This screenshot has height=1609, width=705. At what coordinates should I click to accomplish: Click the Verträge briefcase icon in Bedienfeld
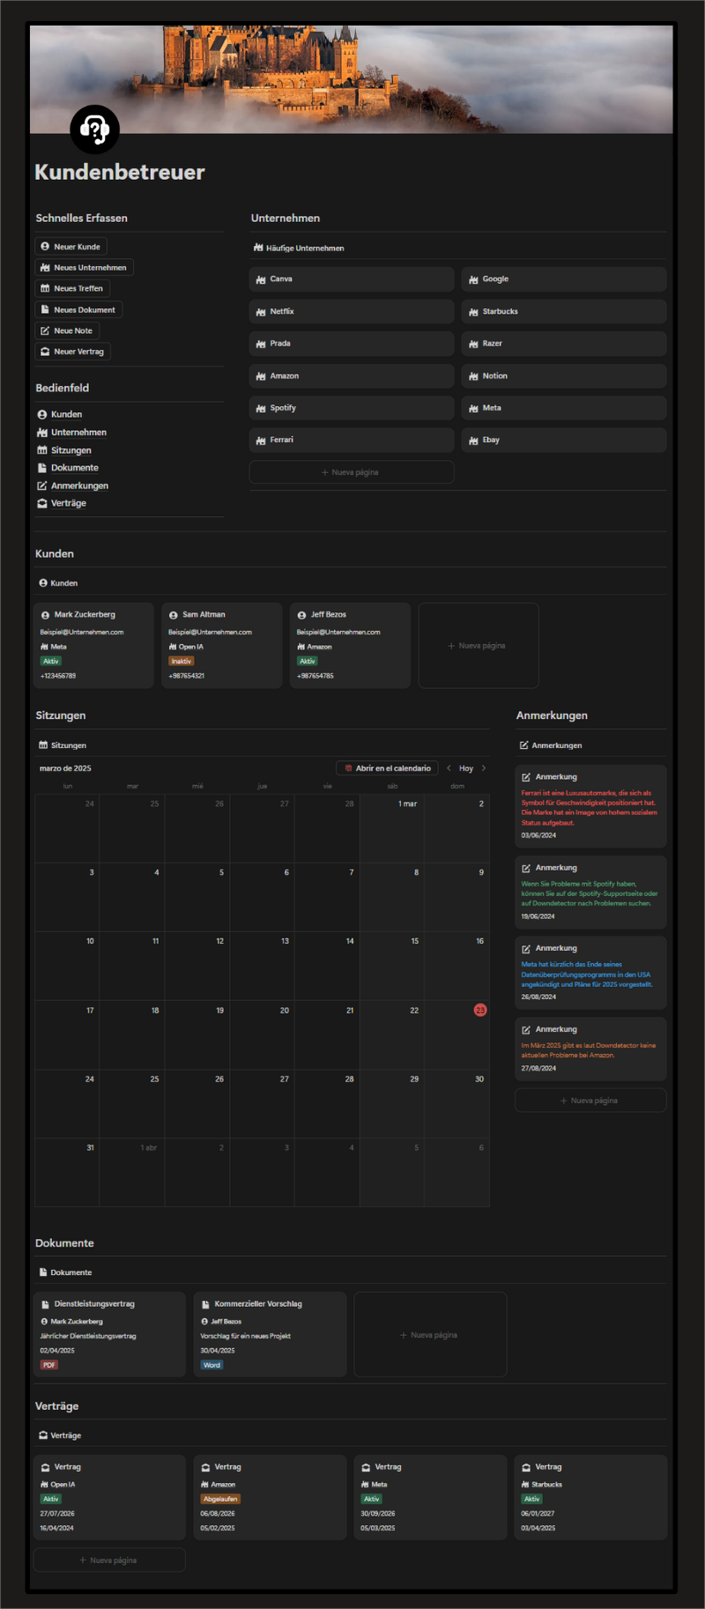tap(41, 503)
